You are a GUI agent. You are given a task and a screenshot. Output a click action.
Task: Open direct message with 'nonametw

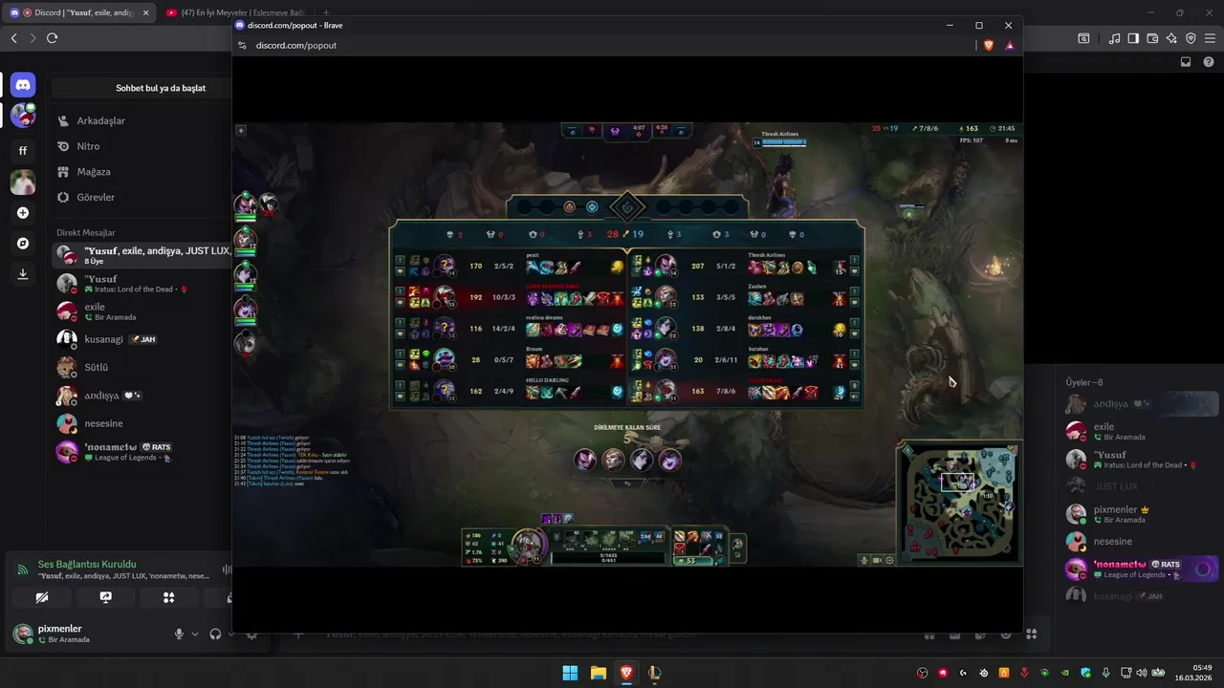142,452
